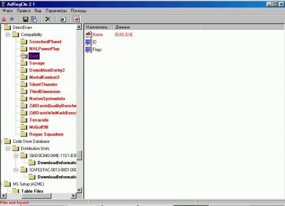Click the X delete icon in toolbar
This screenshot has width=285, height=206.
coord(48,19)
